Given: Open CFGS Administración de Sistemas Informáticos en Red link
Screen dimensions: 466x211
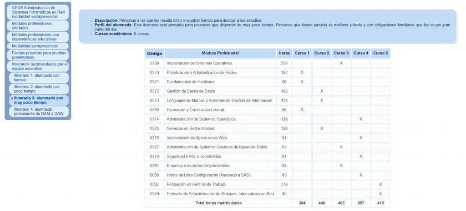Looking at the screenshot, I should tap(38, 12).
